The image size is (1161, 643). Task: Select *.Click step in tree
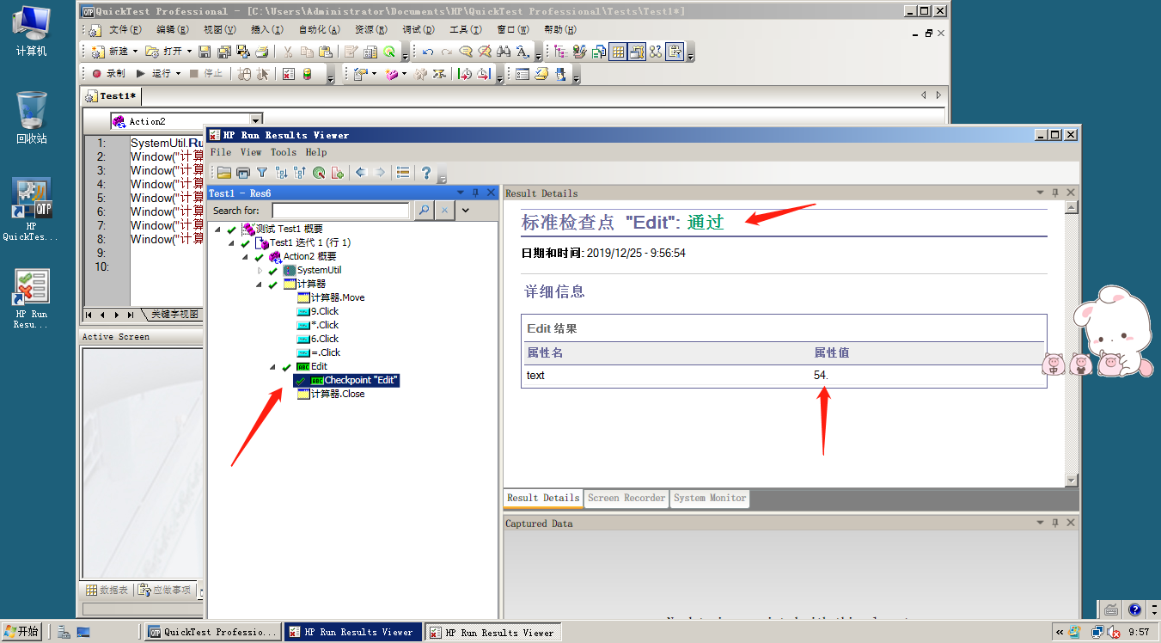tap(318, 325)
